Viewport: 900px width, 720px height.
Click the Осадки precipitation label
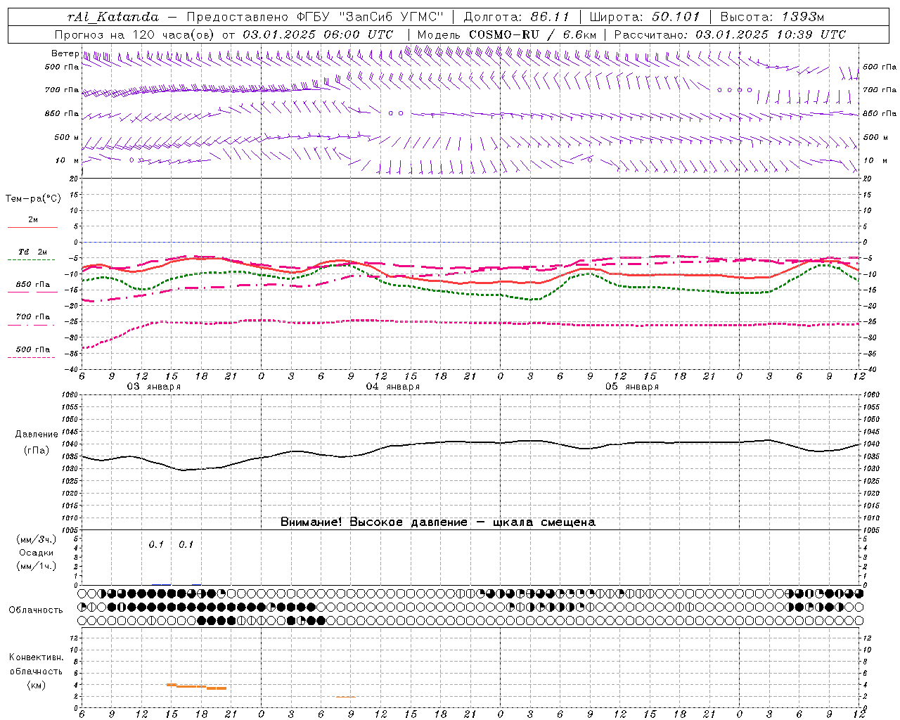point(37,553)
